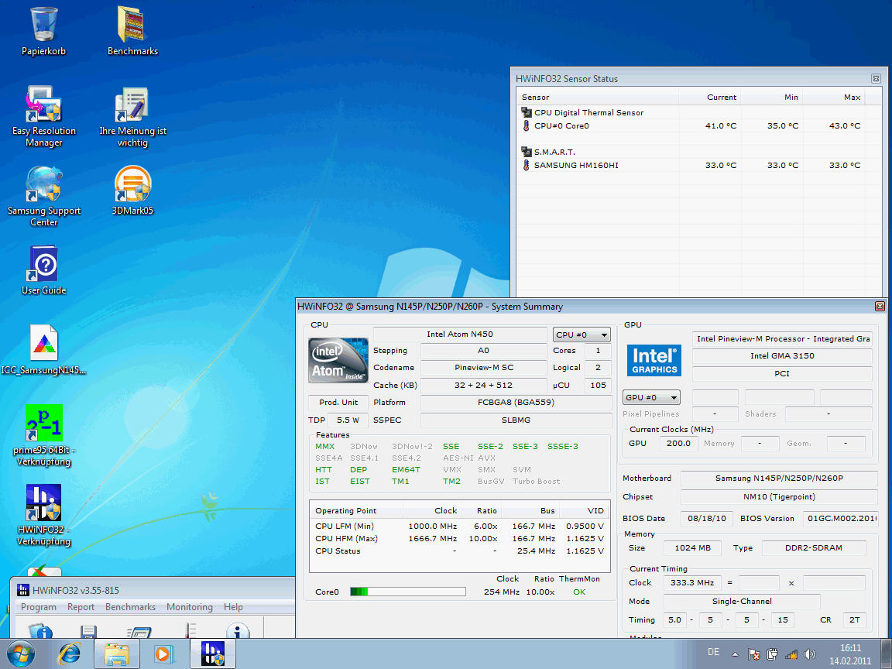Image resolution: width=892 pixels, height=669 pixels.
Task: Open the Benchmarks folder on the desktop
Action: pyautogui.click(x=132, y=31)
